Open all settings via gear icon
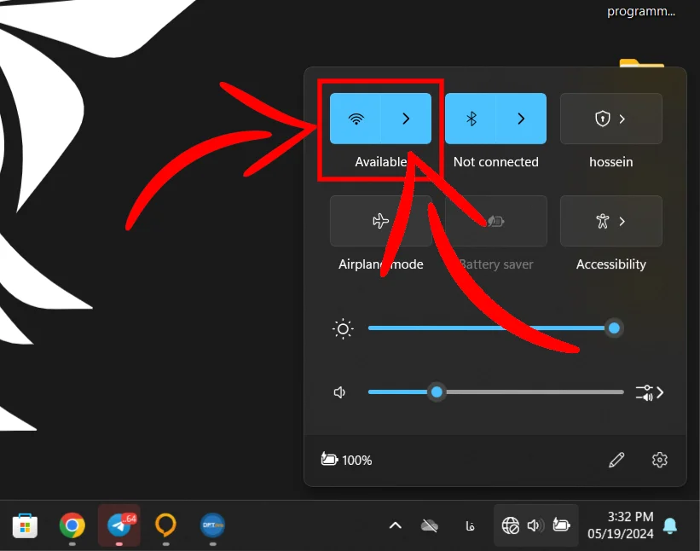Screen dimensions: 700x551 click(x=659, y=460)
